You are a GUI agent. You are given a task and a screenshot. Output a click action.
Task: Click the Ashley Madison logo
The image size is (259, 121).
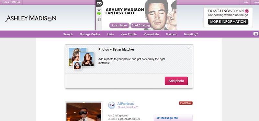click(31, 18)
